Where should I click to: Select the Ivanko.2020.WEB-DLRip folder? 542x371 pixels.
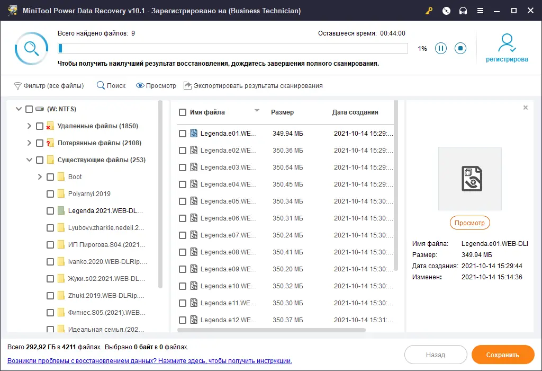107,262
